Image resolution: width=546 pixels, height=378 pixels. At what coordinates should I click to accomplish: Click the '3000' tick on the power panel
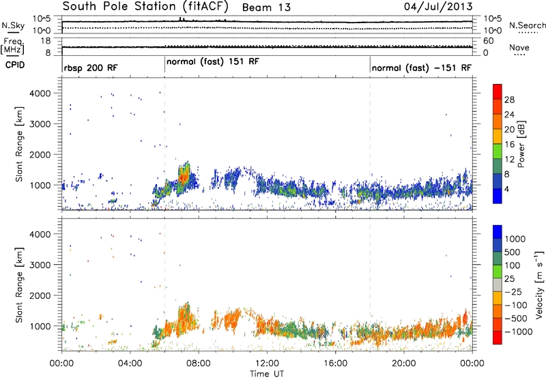coord(40,124)
